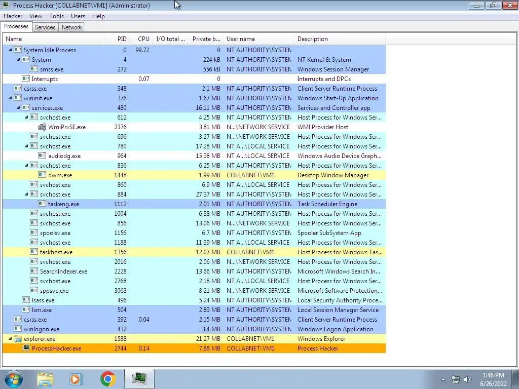Select the csrss.exe row with PID 392
The width and height of the screenshot is (519, 389).
[x=194, y=319]
